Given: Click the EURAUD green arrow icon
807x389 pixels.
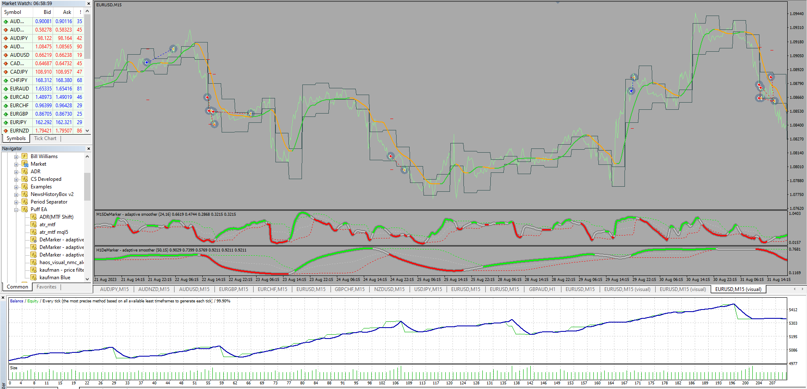Looking at the screenshot, I should pos(6,89).
